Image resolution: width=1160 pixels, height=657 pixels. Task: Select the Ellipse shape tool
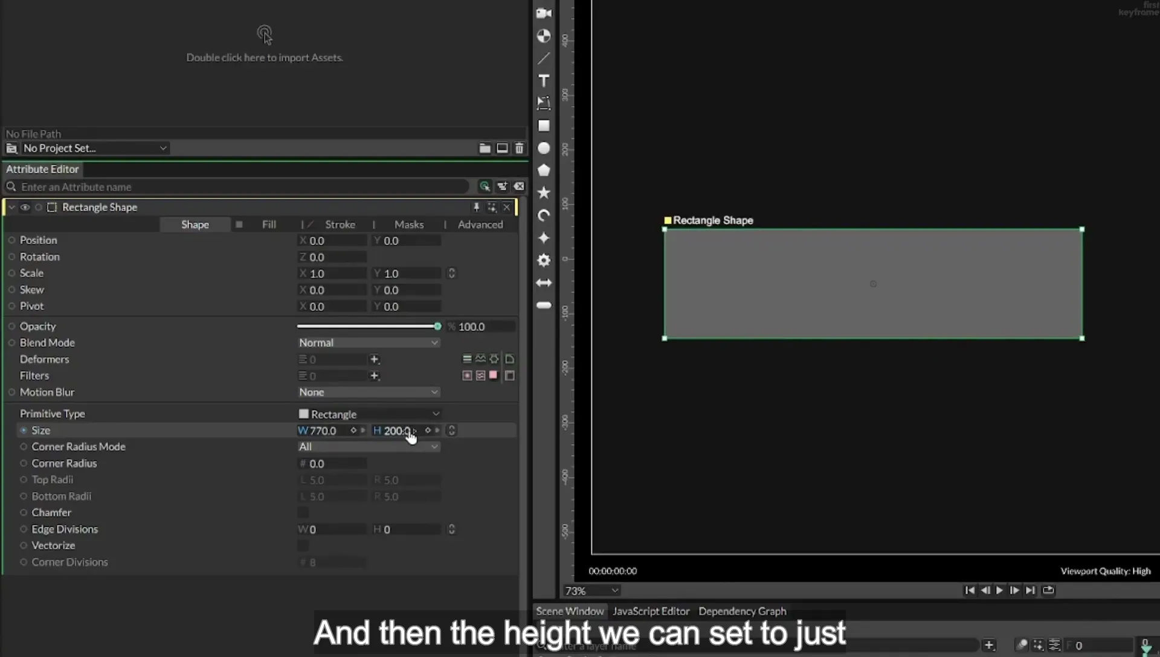pyautogui.click(x=544, y=148)
